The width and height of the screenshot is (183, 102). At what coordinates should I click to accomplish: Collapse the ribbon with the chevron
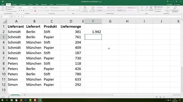coord(182,14)
